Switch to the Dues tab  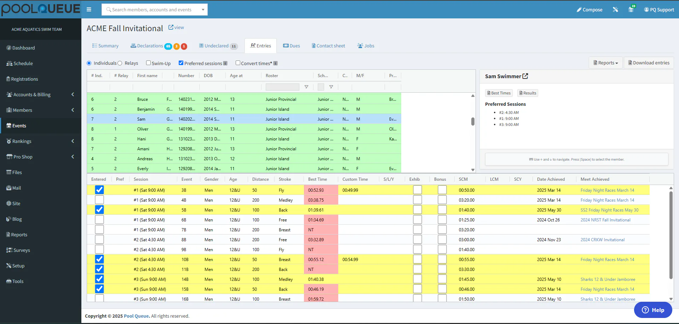click(292, 46)
